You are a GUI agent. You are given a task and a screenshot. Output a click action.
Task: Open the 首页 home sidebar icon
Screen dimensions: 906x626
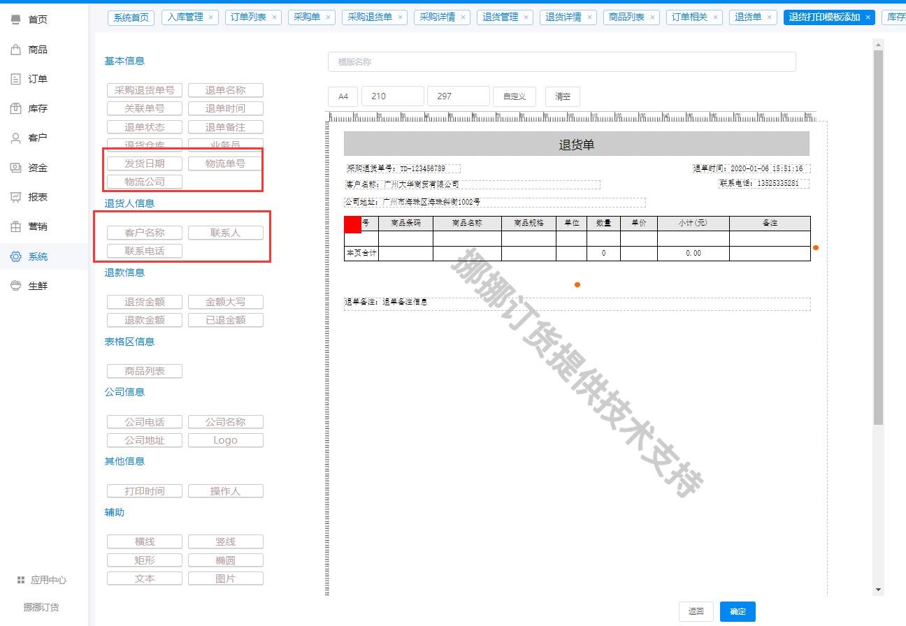click(15, 20)
